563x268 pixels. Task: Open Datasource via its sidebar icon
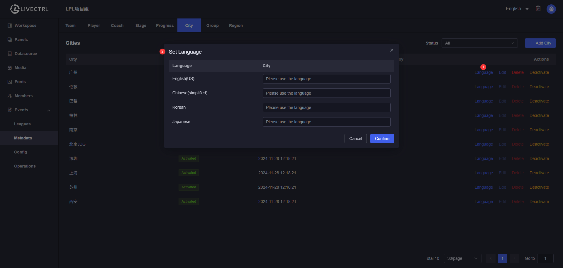pyautogui.click(x=10, y=54)
